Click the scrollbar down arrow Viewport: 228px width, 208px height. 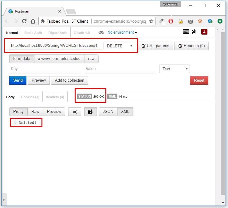click(223, 202)
